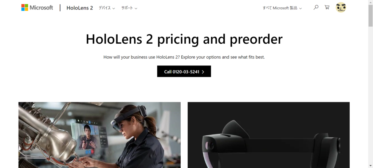The image size is (373, 168).
Task: Click the scrollbar down arrow
Action: [370, 165]
